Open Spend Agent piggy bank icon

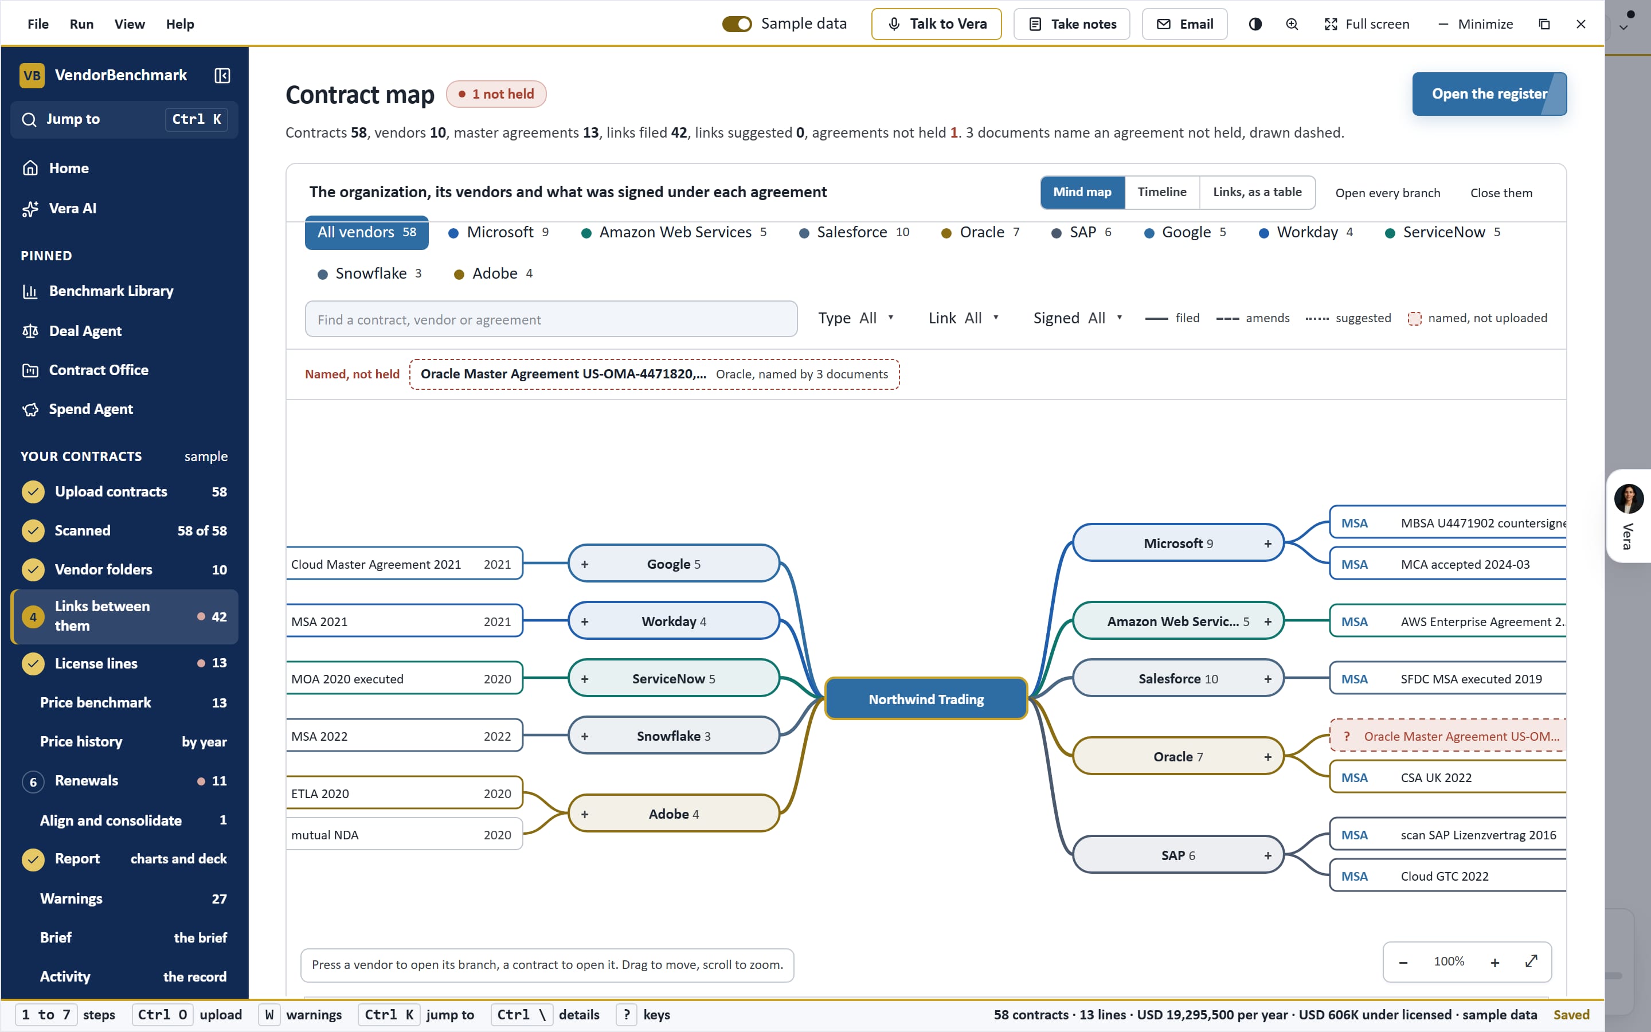(x=30, y=409)
